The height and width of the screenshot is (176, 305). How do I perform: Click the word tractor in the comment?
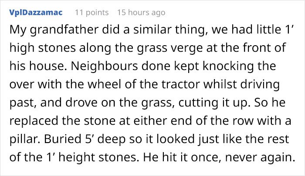pyautogui.click(x=180, y=84)
